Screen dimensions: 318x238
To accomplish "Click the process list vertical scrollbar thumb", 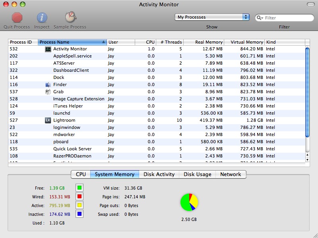I will click(x=307, y=92).
